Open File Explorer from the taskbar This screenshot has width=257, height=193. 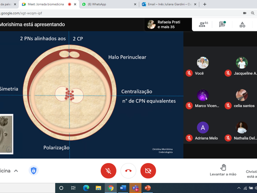[98, 188]
